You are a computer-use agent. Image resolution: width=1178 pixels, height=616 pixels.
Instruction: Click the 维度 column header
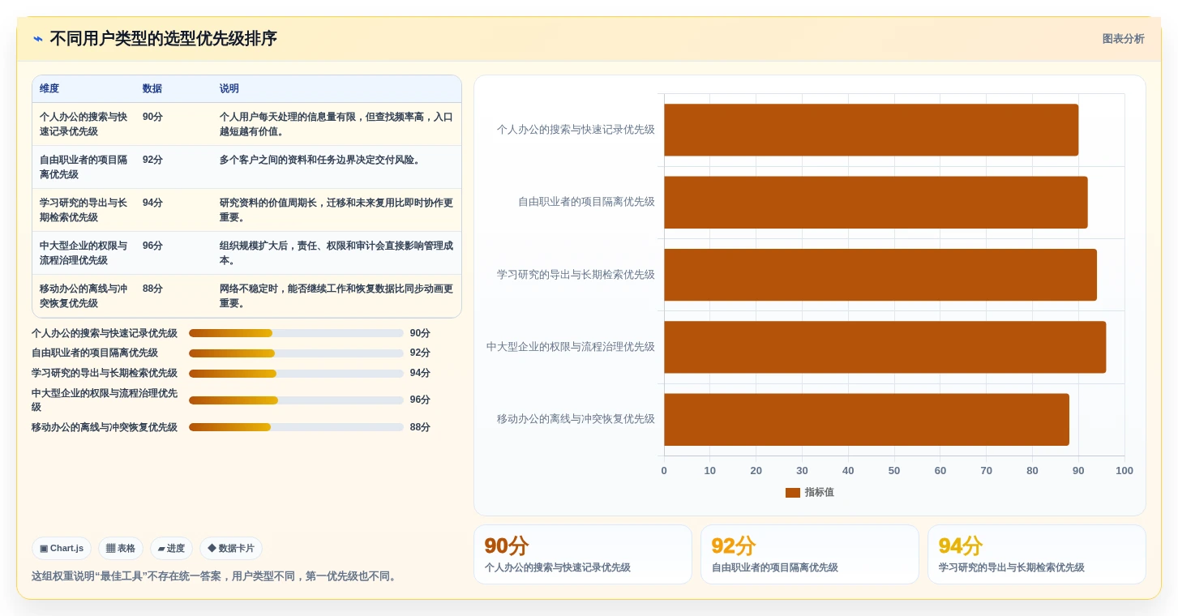click(x=49, y=89)
